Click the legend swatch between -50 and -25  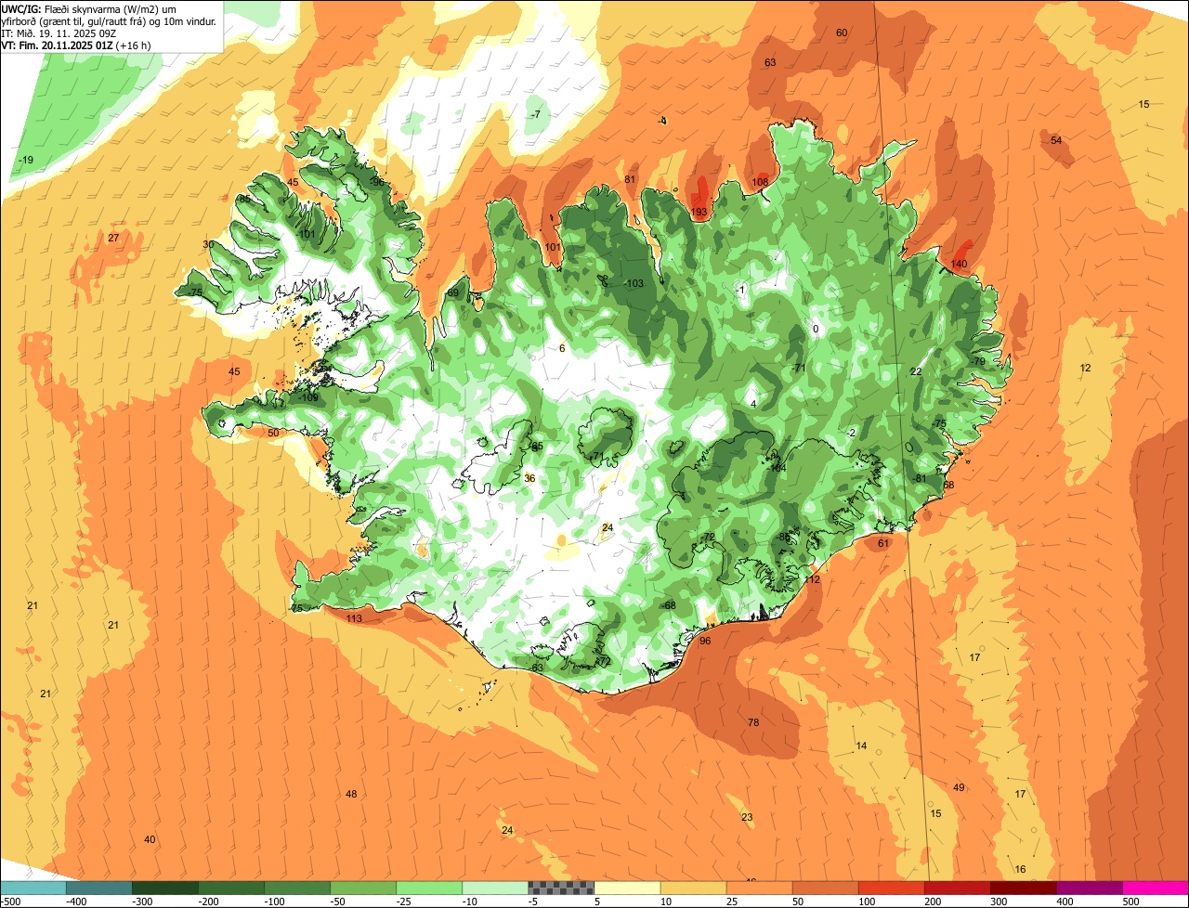(363, 888)
